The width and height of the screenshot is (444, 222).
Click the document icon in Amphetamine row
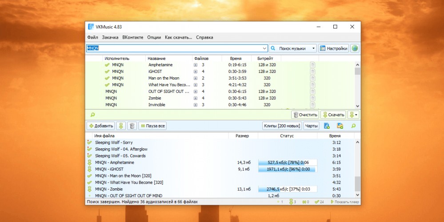click(x=312, y=65)
